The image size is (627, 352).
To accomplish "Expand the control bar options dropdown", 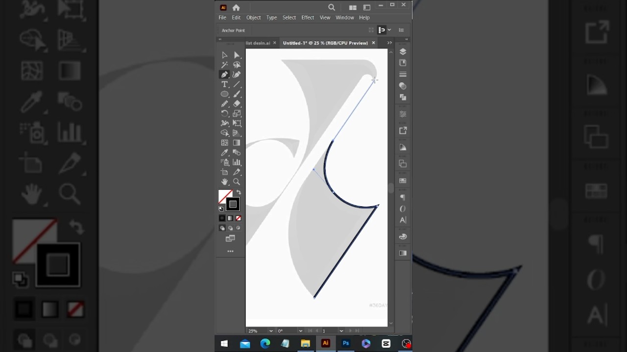I will click(389, 30).
